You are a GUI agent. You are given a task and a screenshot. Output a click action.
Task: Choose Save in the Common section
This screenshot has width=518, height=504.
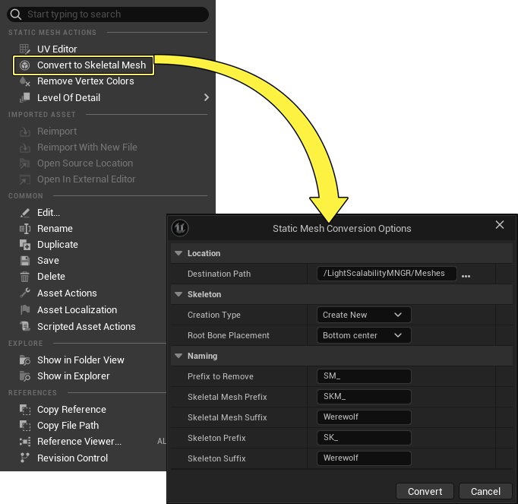coord(48,261)
